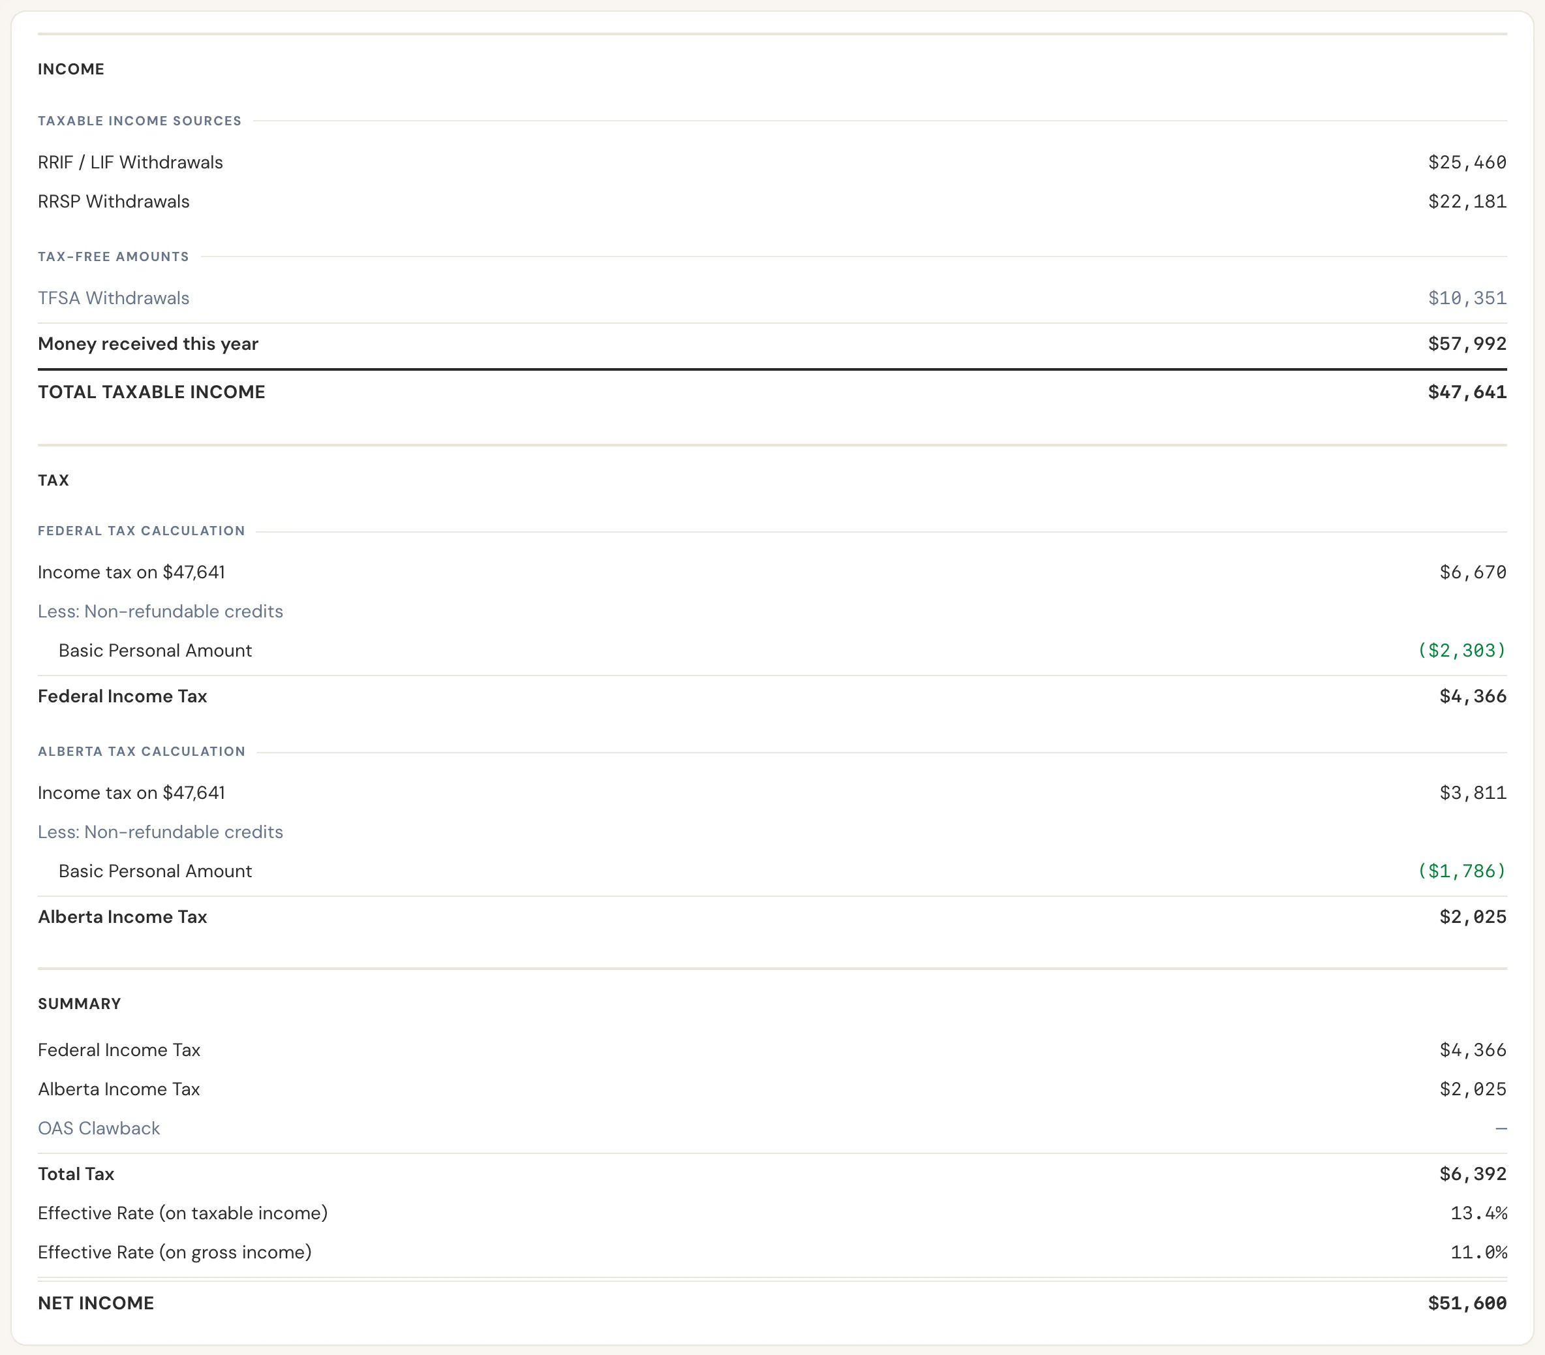The height and width of the screenshot is (1355, 1545).
Task: Click Federal Income Tax row in Summary
Action: 772,1050
